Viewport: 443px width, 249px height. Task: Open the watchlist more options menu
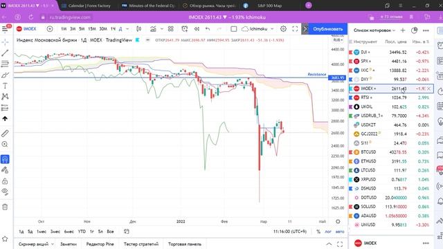[x=426, y=30]
